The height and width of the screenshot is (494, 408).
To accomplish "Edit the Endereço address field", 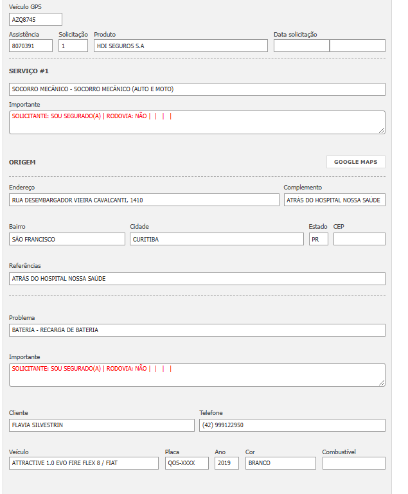I will click(x=144, y=200).
